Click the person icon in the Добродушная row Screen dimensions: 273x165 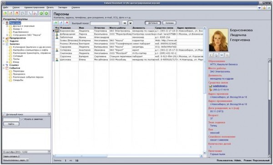[57, 34]
